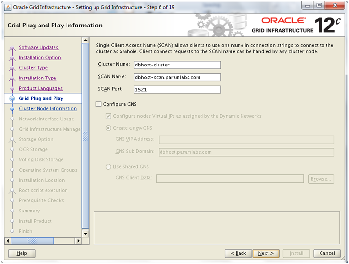Image resolution: width=349 pixels, height=264 pixels.
Task: Click the Install button
Action: click(x=296, y=253)
